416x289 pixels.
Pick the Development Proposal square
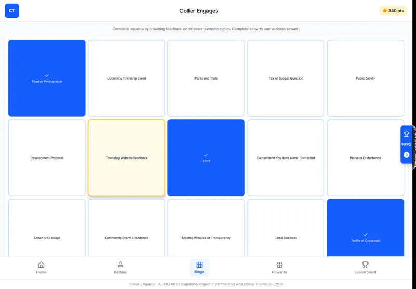(x=47, y=158)
